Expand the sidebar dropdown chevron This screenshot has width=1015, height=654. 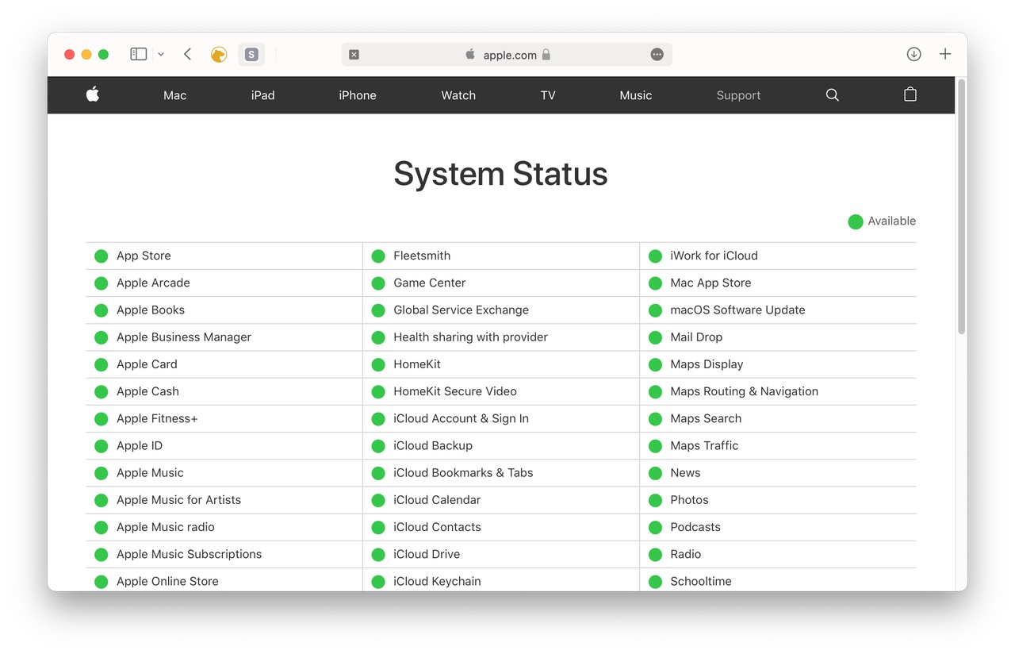pos(161,54)
